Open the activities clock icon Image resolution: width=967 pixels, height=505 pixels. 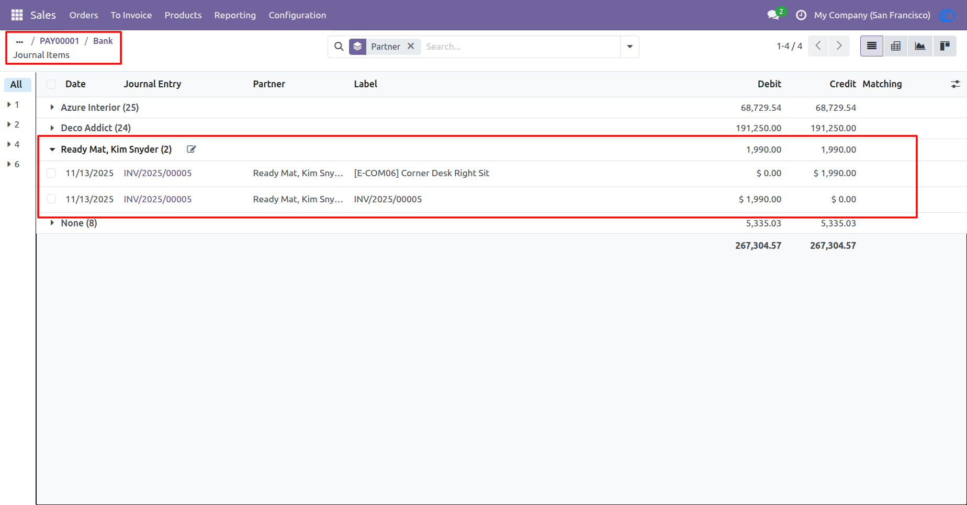pyautogui.click(x=801, y=15)
